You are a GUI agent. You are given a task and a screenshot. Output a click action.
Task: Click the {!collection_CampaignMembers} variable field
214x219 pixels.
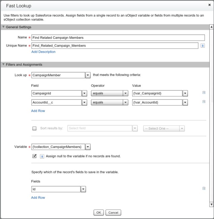point(58,147)
